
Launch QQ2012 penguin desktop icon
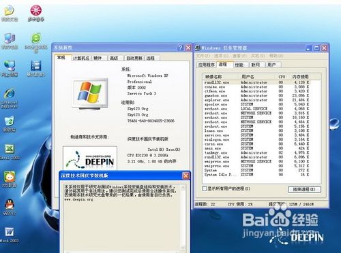coord(10,207)
